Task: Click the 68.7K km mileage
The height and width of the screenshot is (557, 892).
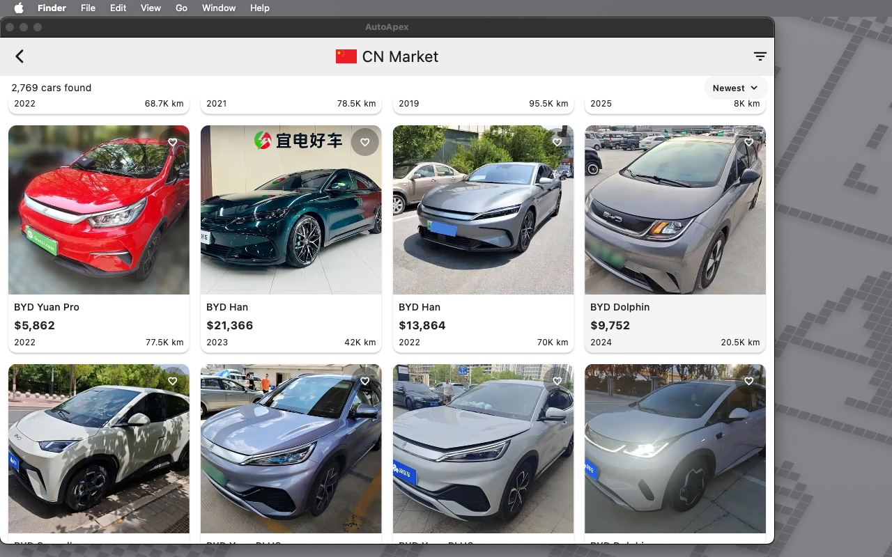Action: point(164,104)
